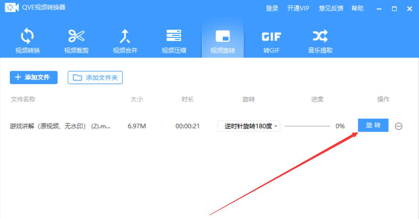Click the 0% progress bar

[x=307, y=126]
